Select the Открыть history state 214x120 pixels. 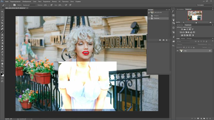(156, 16)
